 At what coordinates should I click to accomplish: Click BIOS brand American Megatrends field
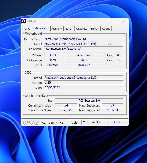click(x=83, y=78)
